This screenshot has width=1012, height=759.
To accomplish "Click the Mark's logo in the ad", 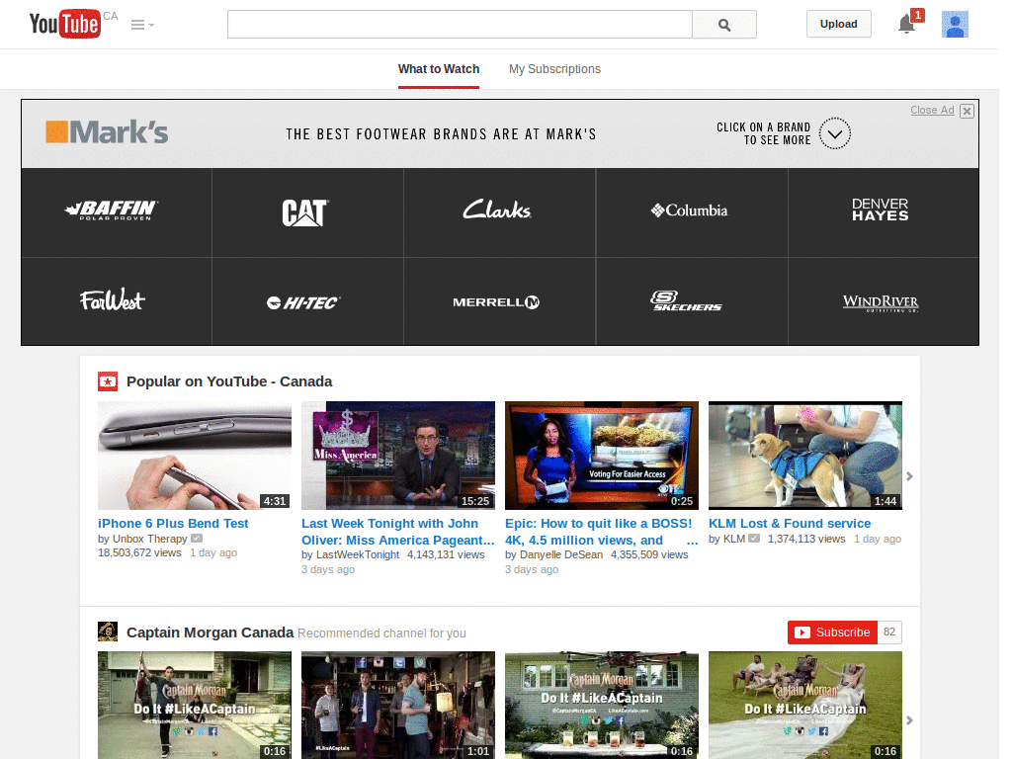I will tap(107, 132).
